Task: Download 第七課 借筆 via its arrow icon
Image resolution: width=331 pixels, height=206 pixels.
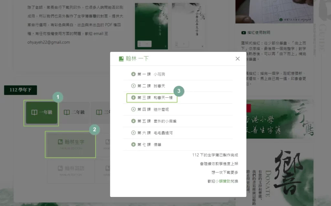Action: (133, 144)
